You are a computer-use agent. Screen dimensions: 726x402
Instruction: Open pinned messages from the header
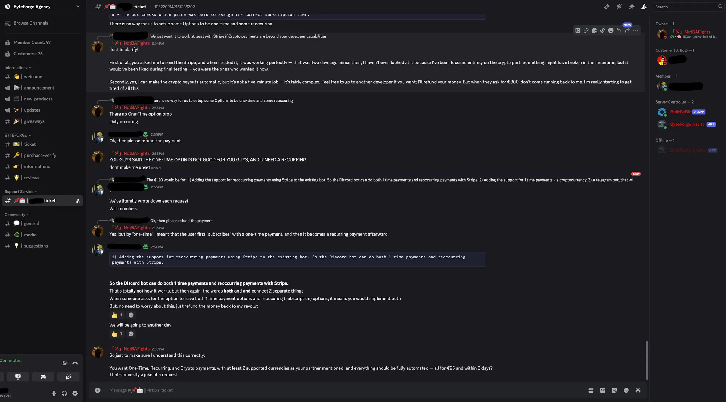pyautogui.click(x=632, y=7)
